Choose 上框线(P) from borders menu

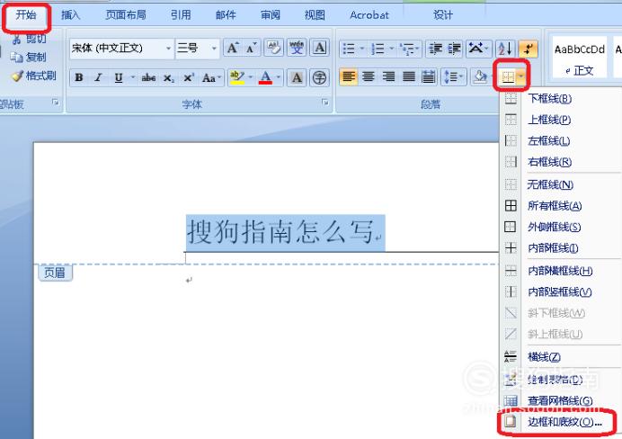pos(559,120)
